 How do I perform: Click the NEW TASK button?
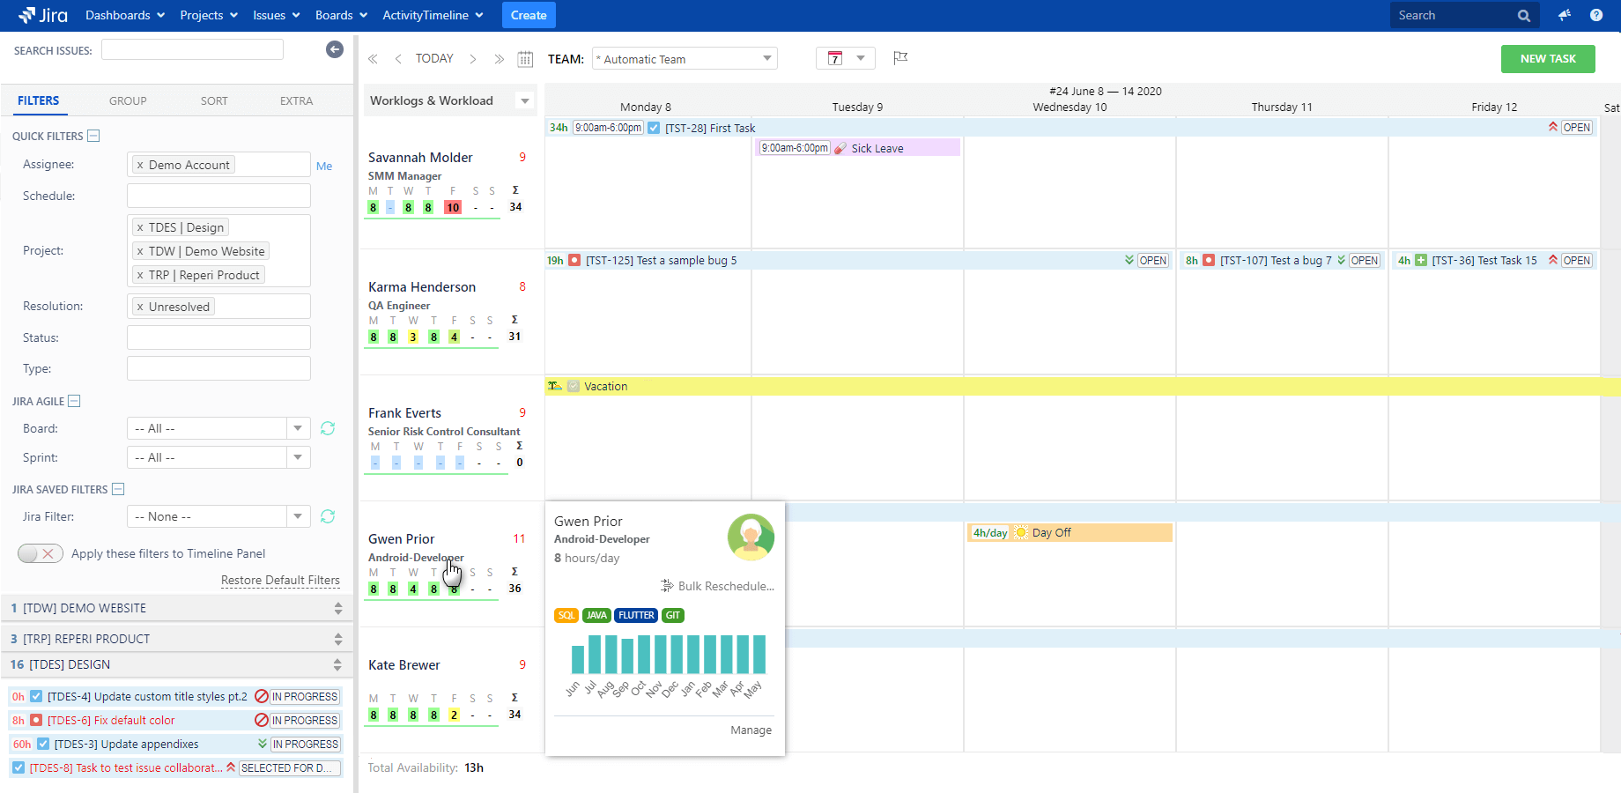pyautogui.click(x=1547, y=59)
